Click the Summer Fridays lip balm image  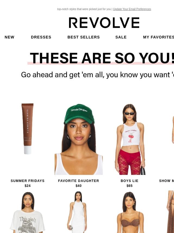click(x=27, y=129)
